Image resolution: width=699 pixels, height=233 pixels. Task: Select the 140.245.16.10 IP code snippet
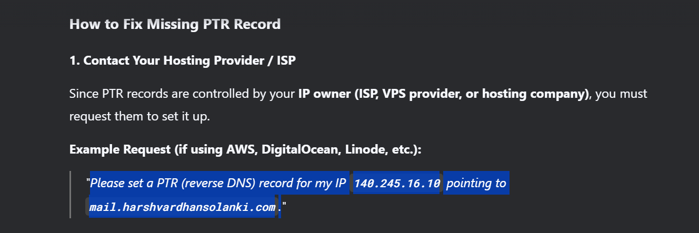pos(397,184)
